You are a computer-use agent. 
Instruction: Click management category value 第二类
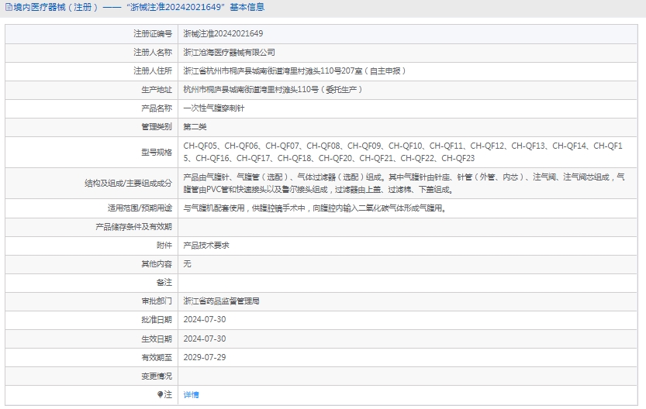(x=195, y=126)
